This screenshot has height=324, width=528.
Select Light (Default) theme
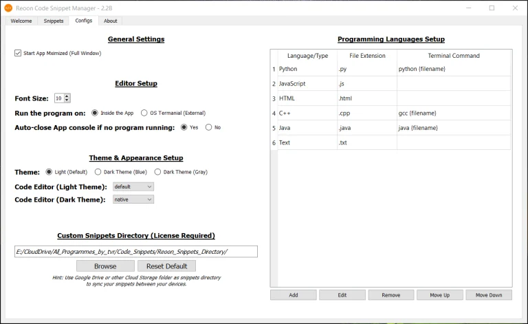49,172
